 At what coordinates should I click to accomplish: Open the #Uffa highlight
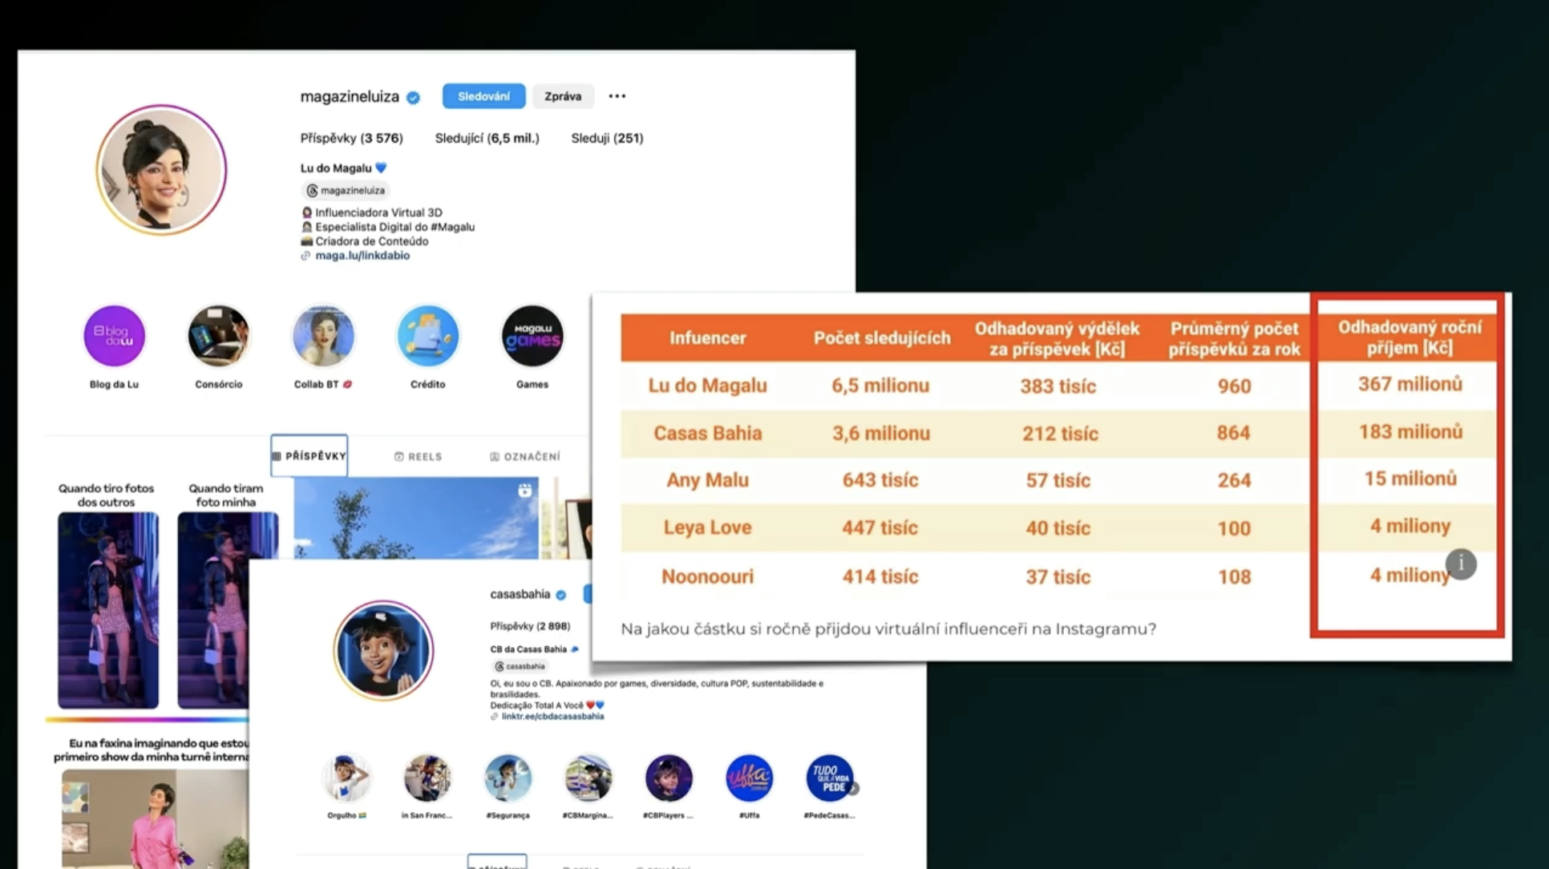[x=749, y=778]
